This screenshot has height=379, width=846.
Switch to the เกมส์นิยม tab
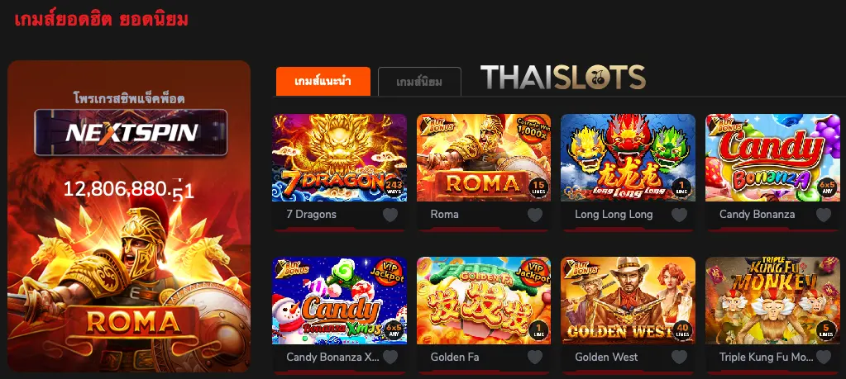point(419,82)
